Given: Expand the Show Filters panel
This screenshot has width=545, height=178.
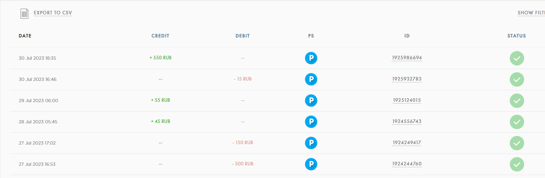Looking at the screenshot, I should tap(531, 13).
